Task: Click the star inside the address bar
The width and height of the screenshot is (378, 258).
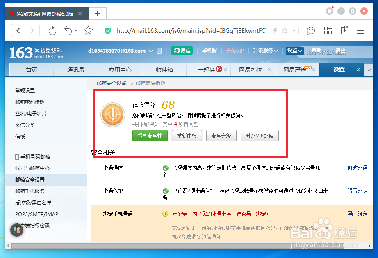Action: (285, 30)
